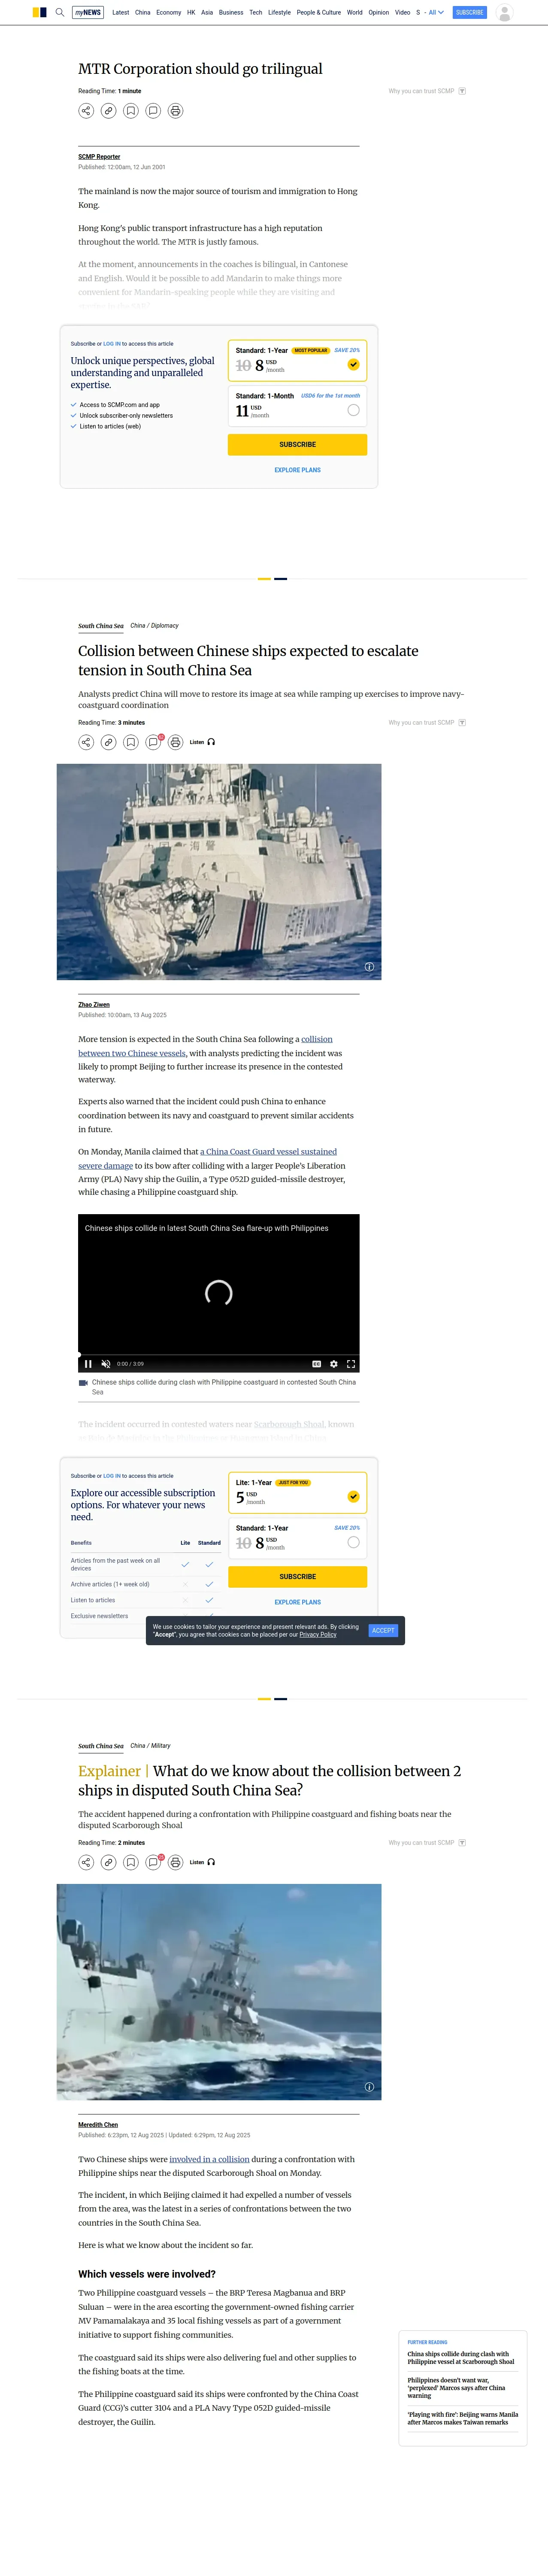
Task: Unmute the video sound icon
Action: point(106,1363)
